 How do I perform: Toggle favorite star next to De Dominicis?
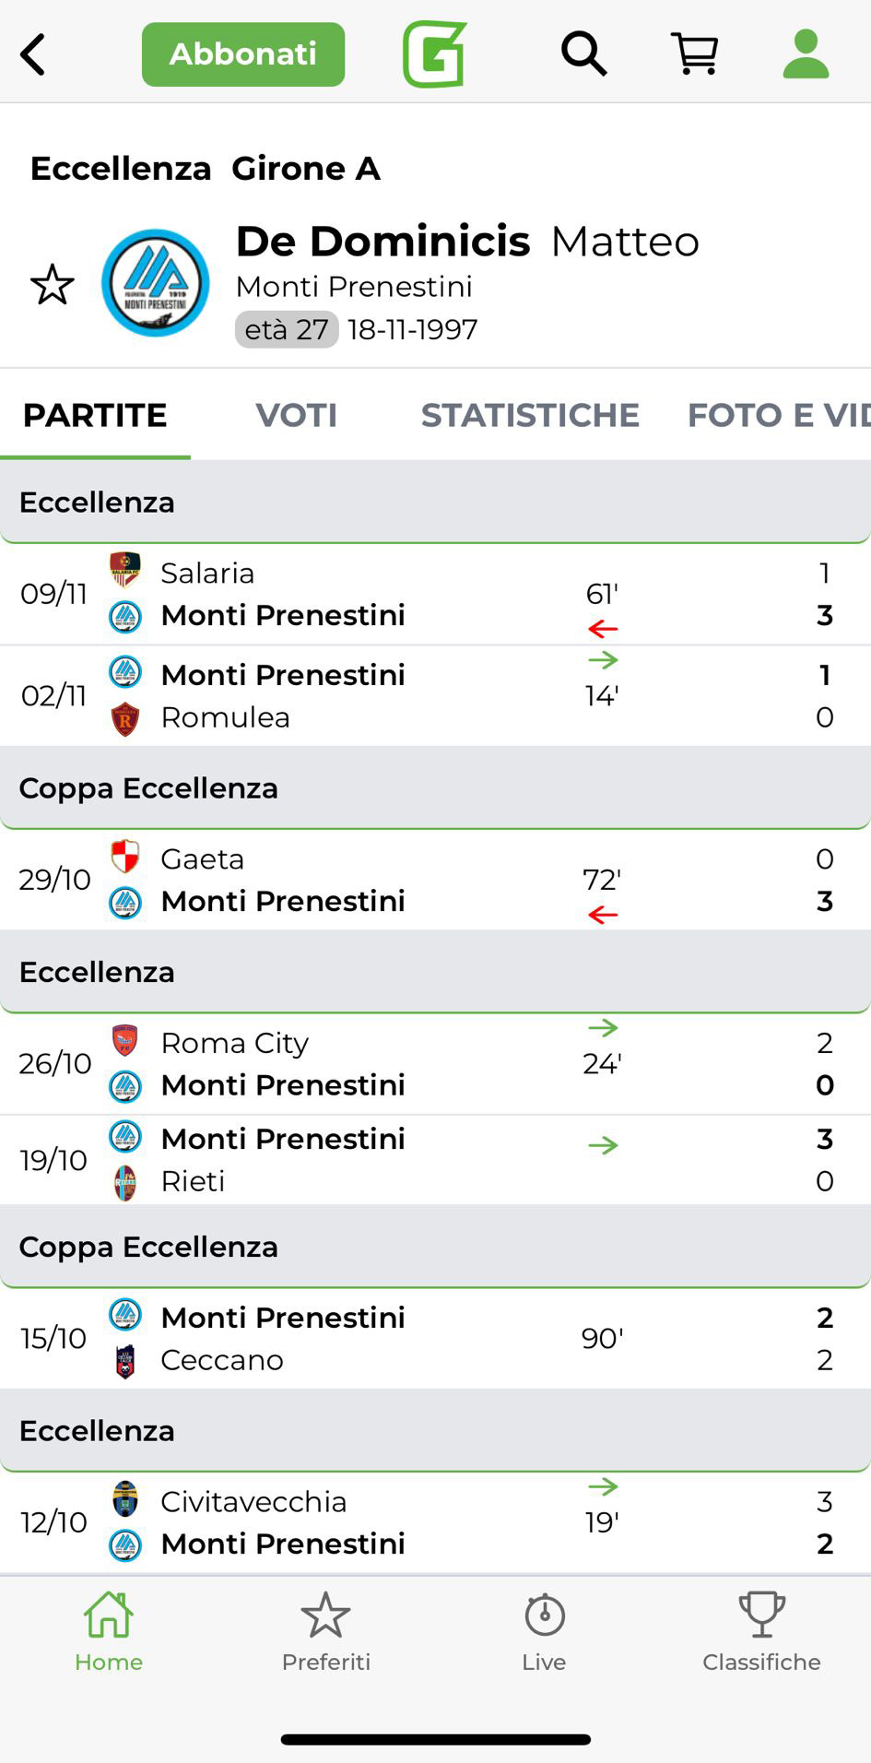[x=53, y=285]
